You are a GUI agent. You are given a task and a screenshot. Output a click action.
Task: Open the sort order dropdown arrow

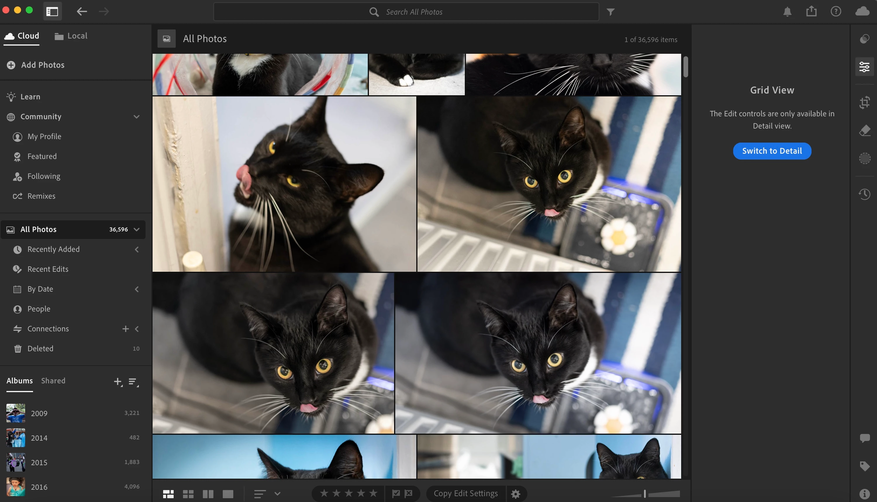pos(277,494)
